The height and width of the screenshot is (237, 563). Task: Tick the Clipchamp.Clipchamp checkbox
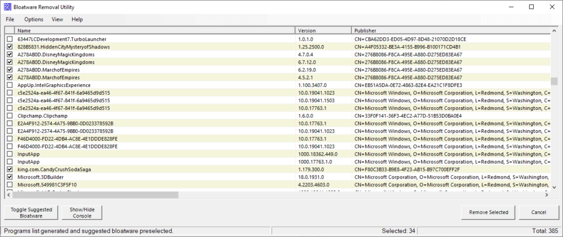coord(9,117)
